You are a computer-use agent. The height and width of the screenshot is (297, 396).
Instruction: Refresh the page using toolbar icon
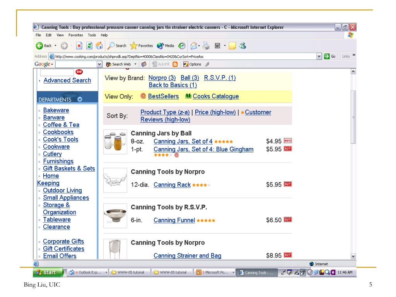click(89, 46)
